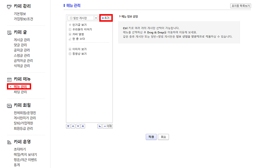Viewport: 256px width, 168px height.
Task: Click the 취소 cancel button
Action: point(163,137)
